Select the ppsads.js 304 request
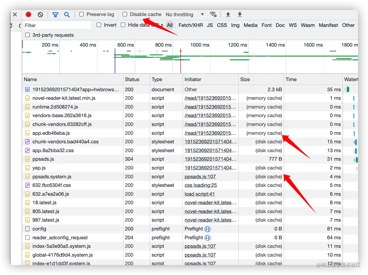368x275 pixels. (43, 159)
